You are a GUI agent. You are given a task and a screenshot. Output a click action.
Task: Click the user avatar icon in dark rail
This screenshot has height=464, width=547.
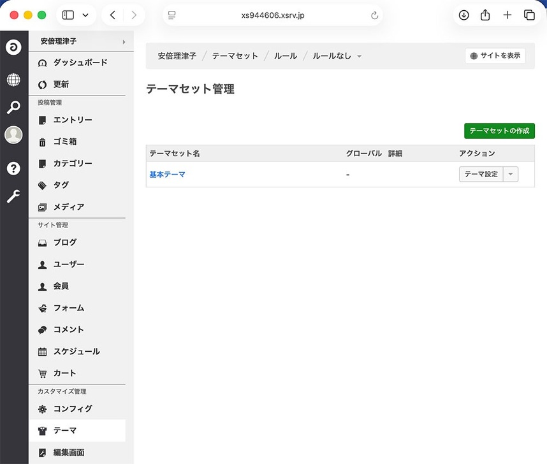13,134
